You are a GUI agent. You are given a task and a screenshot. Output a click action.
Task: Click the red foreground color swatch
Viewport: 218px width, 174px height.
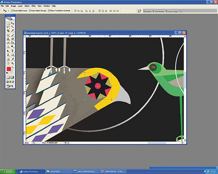(9, 69)
